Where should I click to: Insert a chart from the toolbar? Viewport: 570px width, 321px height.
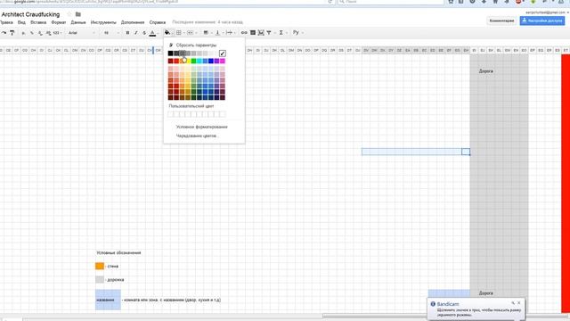click(x=261, y=33)
